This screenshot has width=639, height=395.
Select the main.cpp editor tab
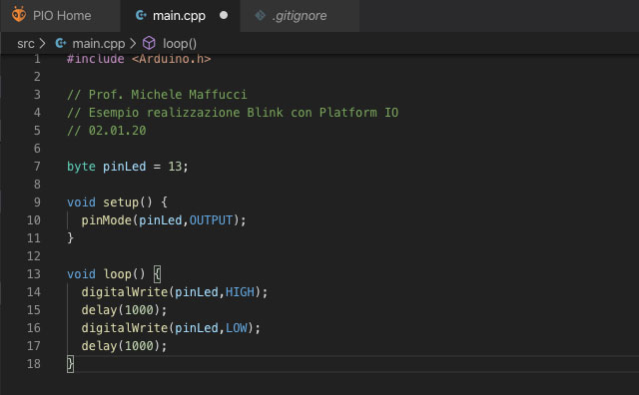click(x=180, y=16)
